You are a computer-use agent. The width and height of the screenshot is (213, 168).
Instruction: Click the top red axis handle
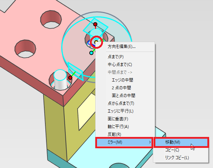tap(95, 24)
